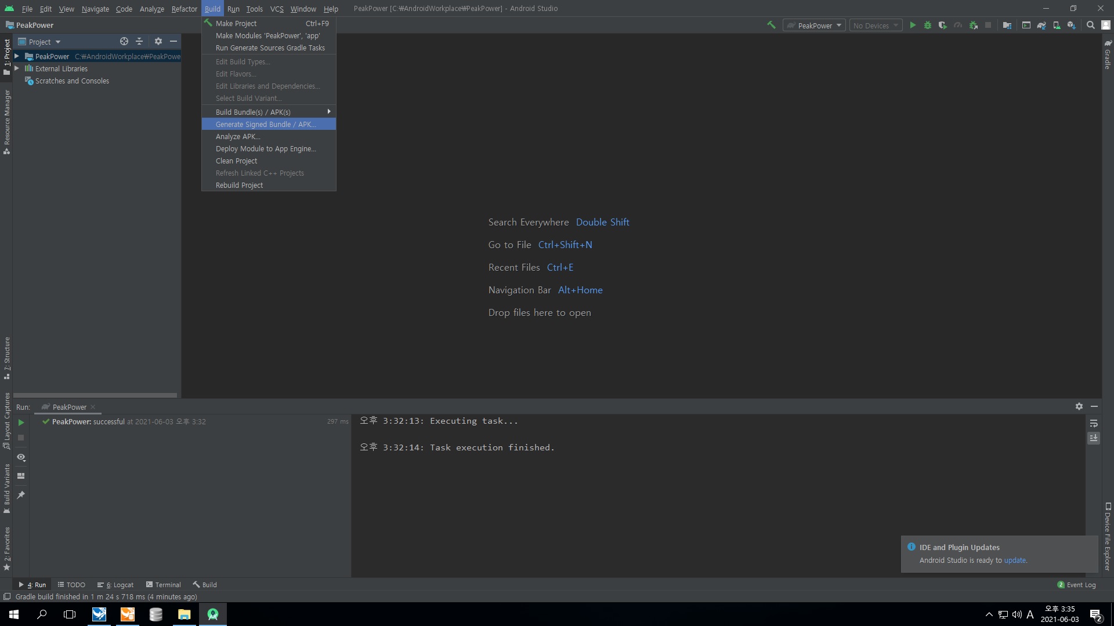
Task: Open the SDK Manager icon
Action: point(1072,25)
